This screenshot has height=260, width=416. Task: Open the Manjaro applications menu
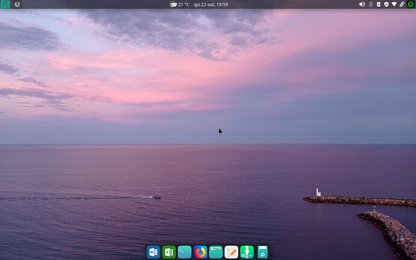5,4
